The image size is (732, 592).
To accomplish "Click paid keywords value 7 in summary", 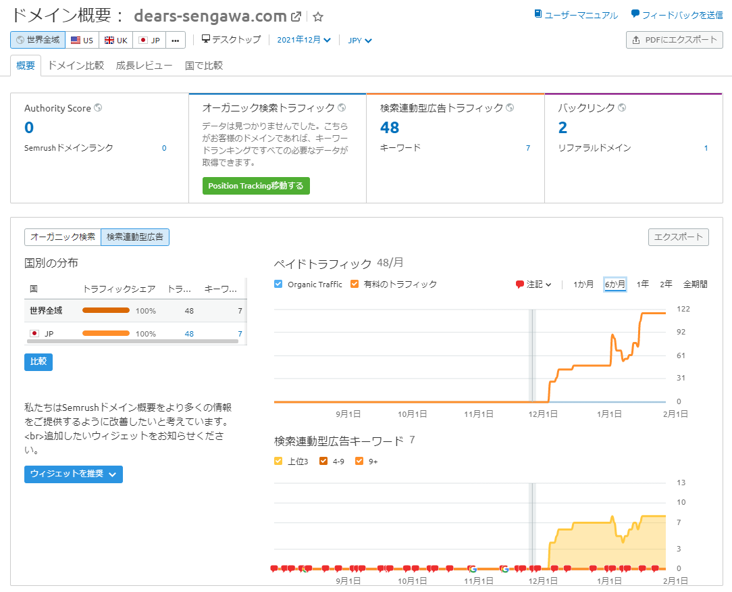I will tap(528, 148).
